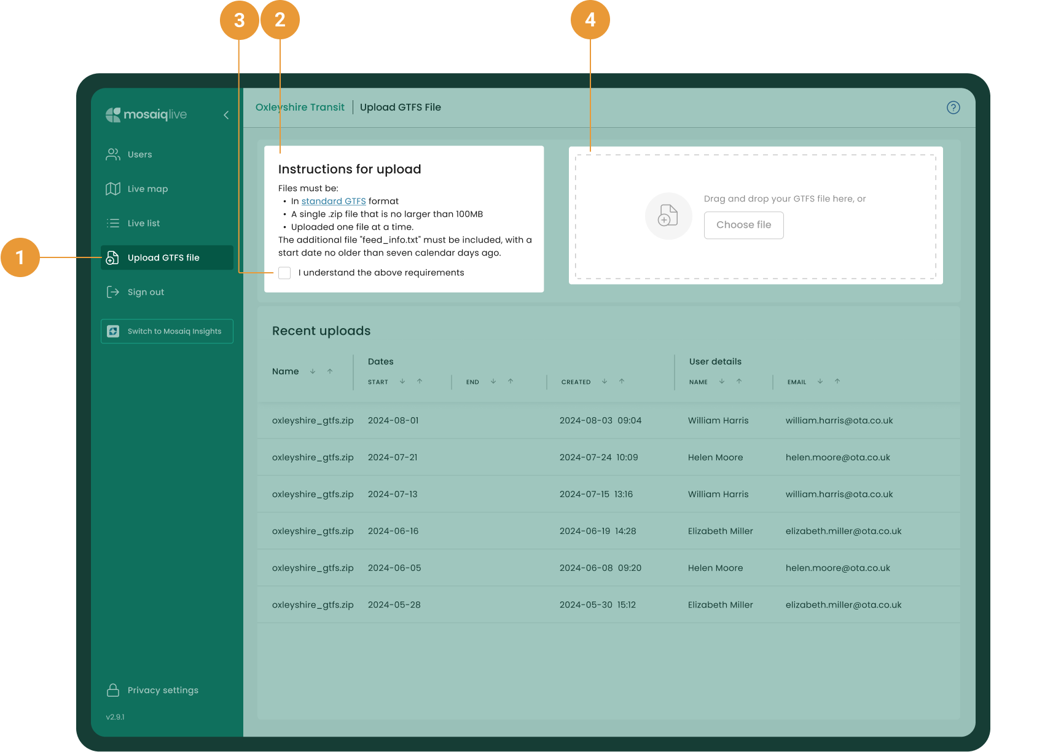Image resolution: width=1061 pixels, height=752 pixels.
Task: Sort Email column ascending with up arrow
Action: [837, 382]
